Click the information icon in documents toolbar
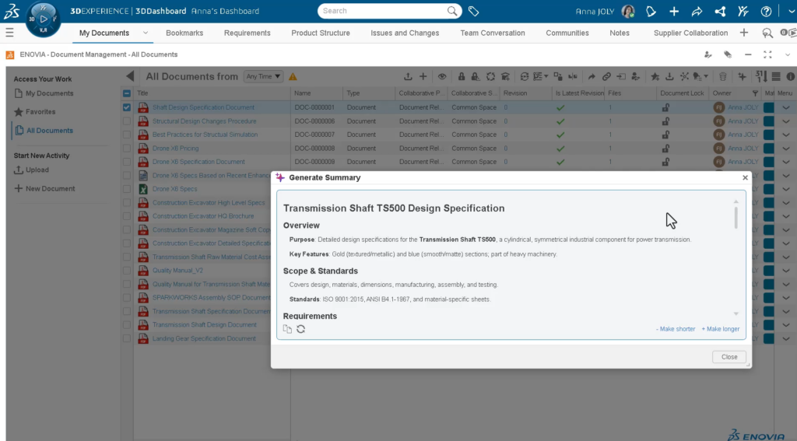The image size is (797, 441). (x=791, y=77)
